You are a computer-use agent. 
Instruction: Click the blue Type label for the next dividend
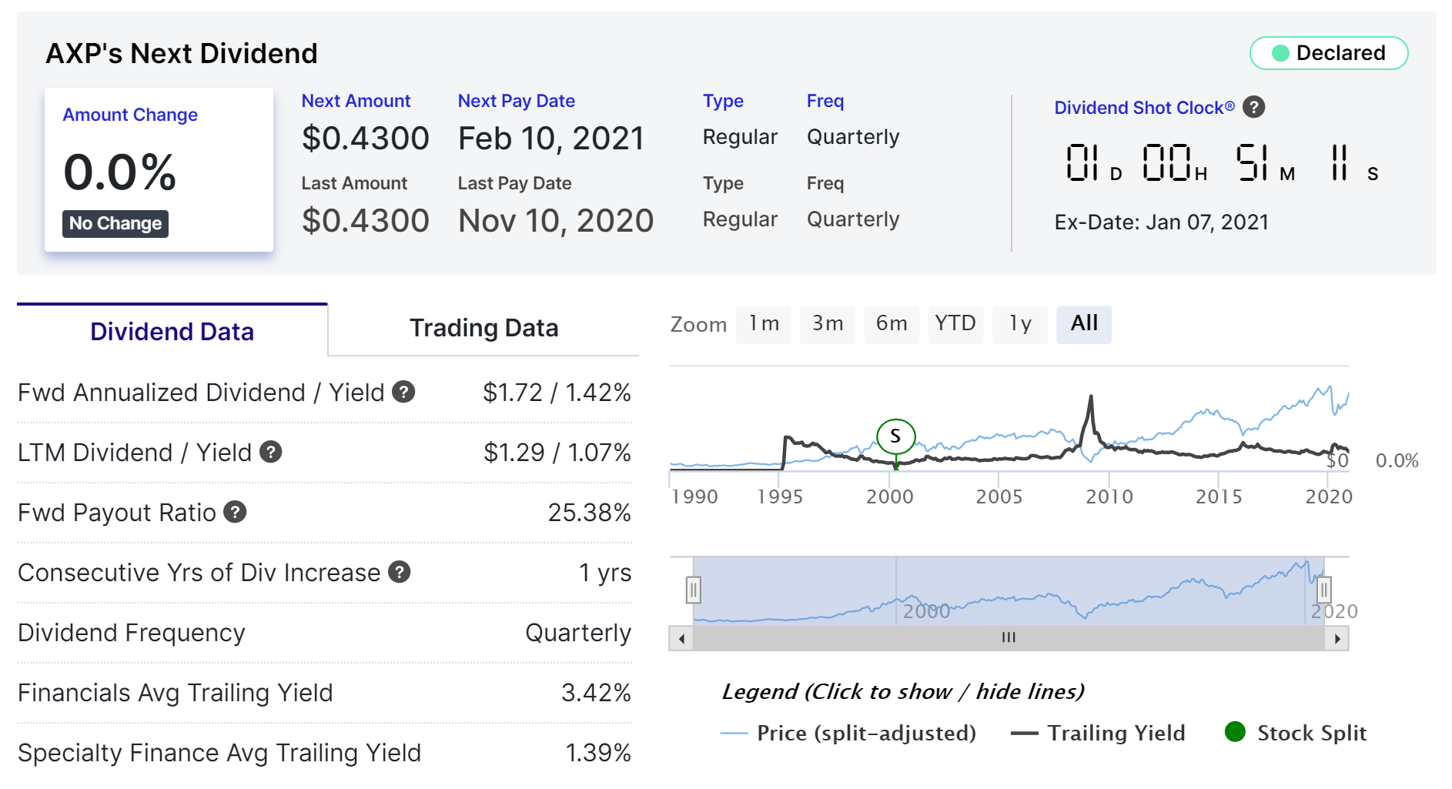[x=723, y=101]
